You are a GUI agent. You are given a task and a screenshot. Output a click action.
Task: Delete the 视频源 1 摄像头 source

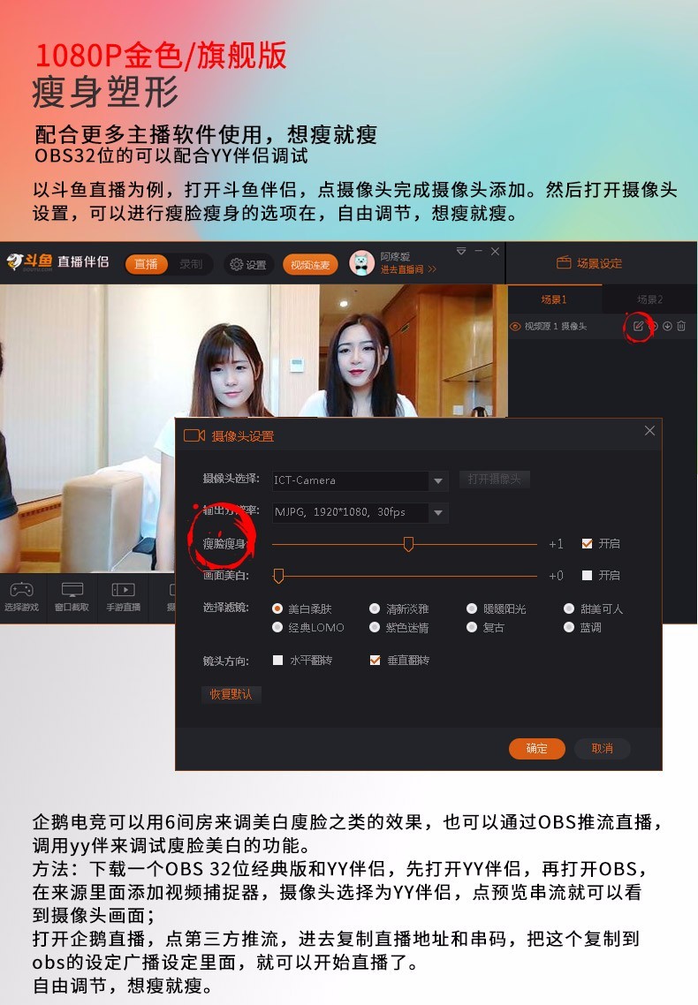[x=681, y=326]
